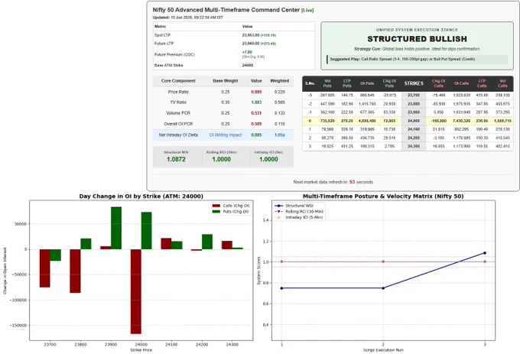Click the Calls (Chg OI) red legend swatch
Image resolution: width=520 pixels, height=354 pixels.
click(x=216, y=206)
